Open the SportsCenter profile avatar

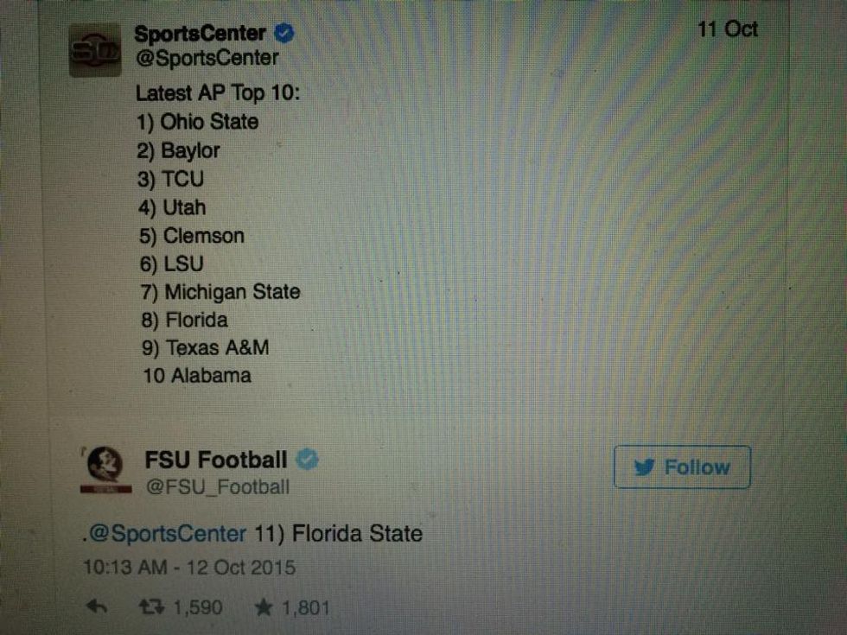pos(95,51)
